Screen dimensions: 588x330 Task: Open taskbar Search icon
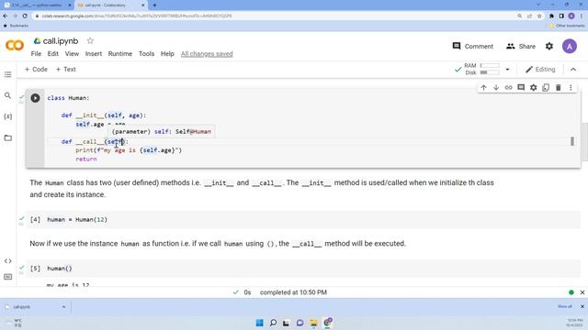tap(273, 323)
